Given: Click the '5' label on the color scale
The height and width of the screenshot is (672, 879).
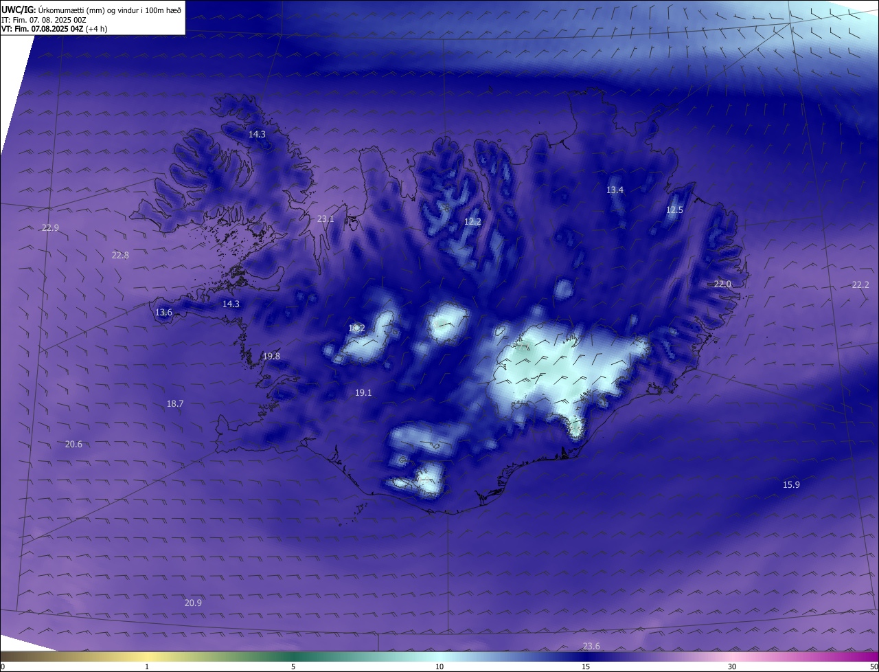Looking at the screenshot, I should pyautogui.click(x=293, y=667).
